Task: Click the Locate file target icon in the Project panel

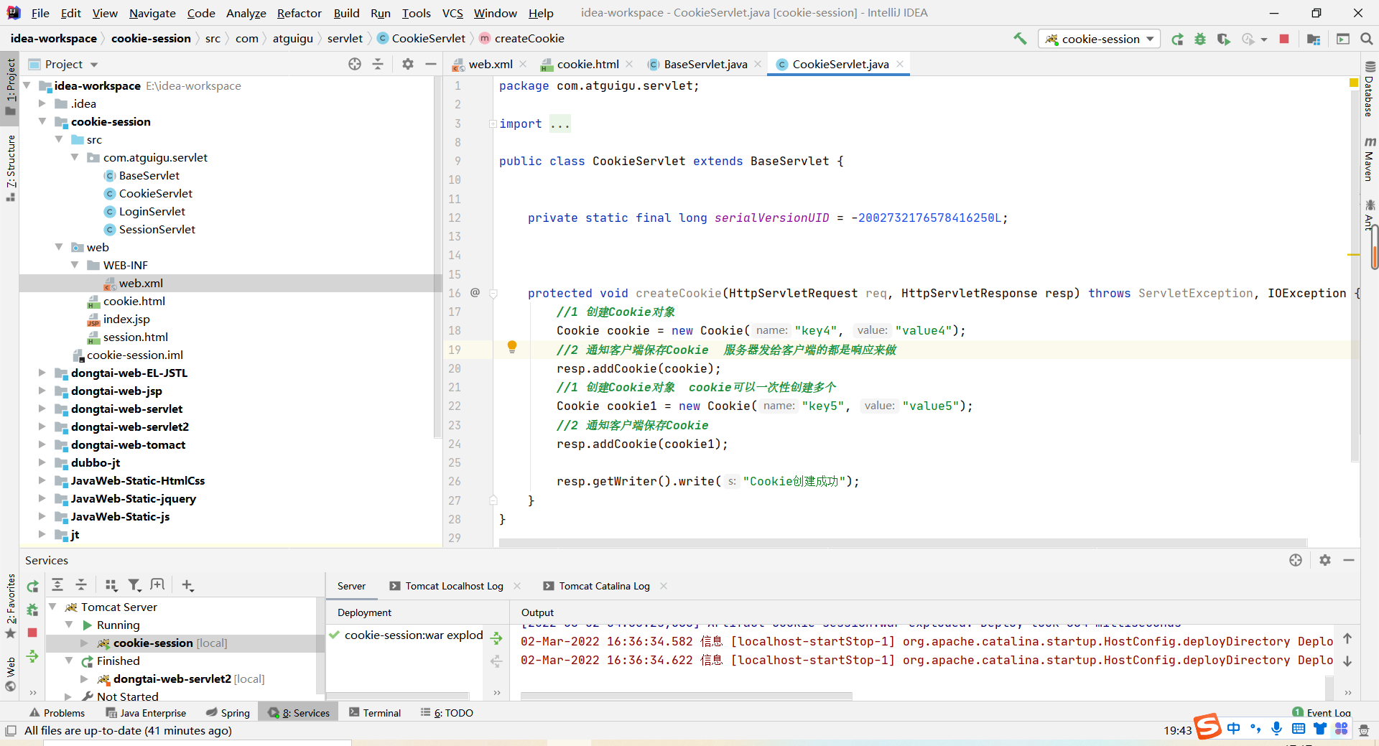Action: point(355,64)
